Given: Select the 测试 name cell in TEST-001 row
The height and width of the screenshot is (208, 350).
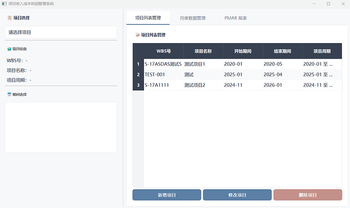Looking at the screenshot, I should [x=203, y=74].
